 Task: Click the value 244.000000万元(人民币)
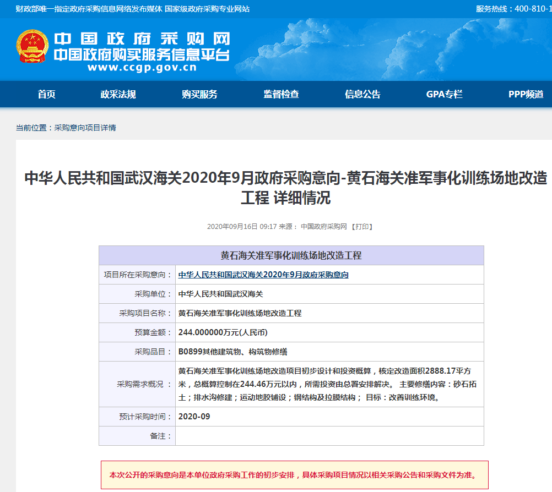click(223, 332)
